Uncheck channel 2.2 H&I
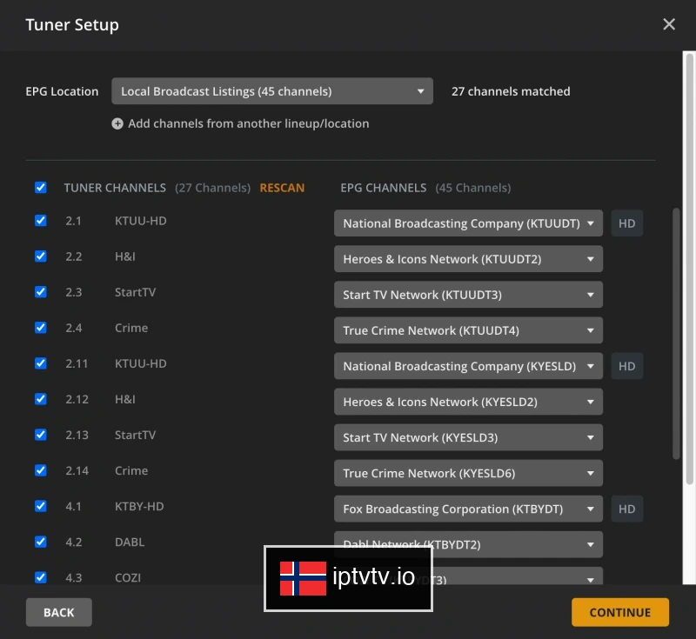Screen dimensions: 696x639 click(40, 256)
